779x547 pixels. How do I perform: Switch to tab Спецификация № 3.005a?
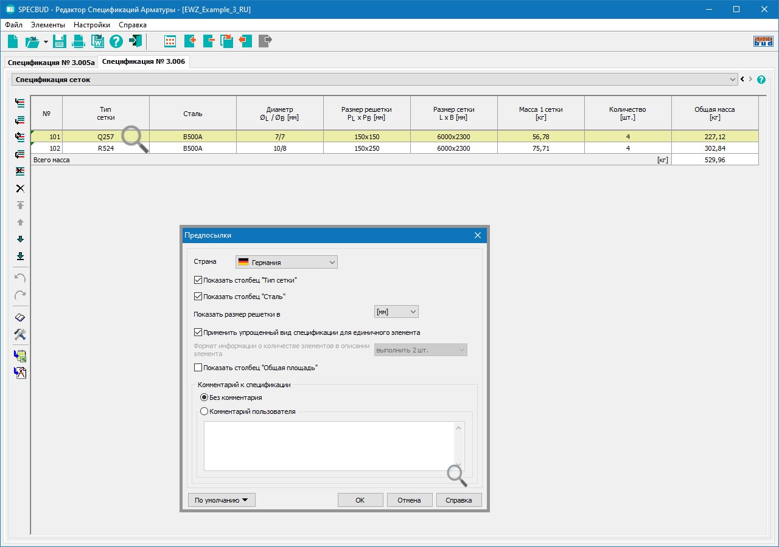click(x=51, y=63)
